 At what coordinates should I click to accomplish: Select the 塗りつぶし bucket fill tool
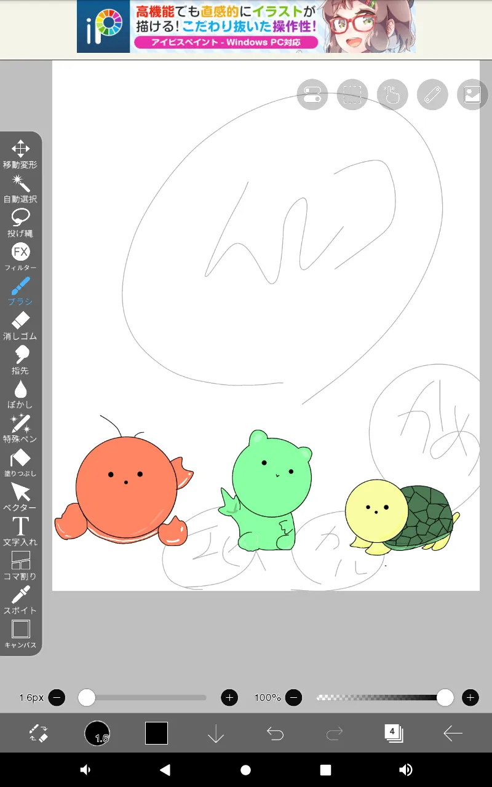coord(20,463)
